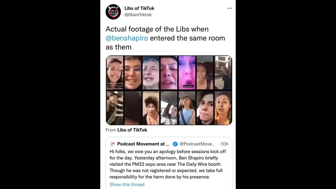
Task: Click the Libs of TikTok display name
Action: point(139,8)
